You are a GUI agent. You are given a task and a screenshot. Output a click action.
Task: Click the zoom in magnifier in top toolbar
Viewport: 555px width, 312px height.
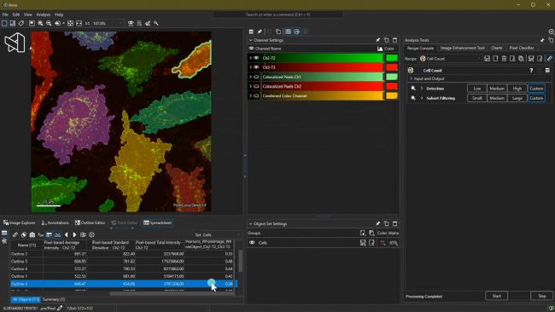40,23
